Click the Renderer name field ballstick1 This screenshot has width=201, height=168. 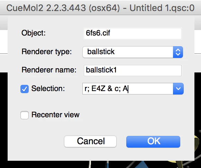coord(133,70)
